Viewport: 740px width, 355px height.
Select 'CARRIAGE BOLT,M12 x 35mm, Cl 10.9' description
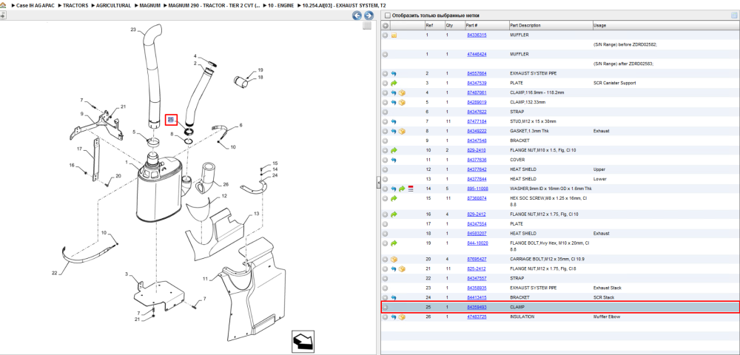pyautogui.click(x=548, y=260)
